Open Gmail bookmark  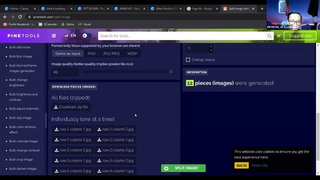84,24
